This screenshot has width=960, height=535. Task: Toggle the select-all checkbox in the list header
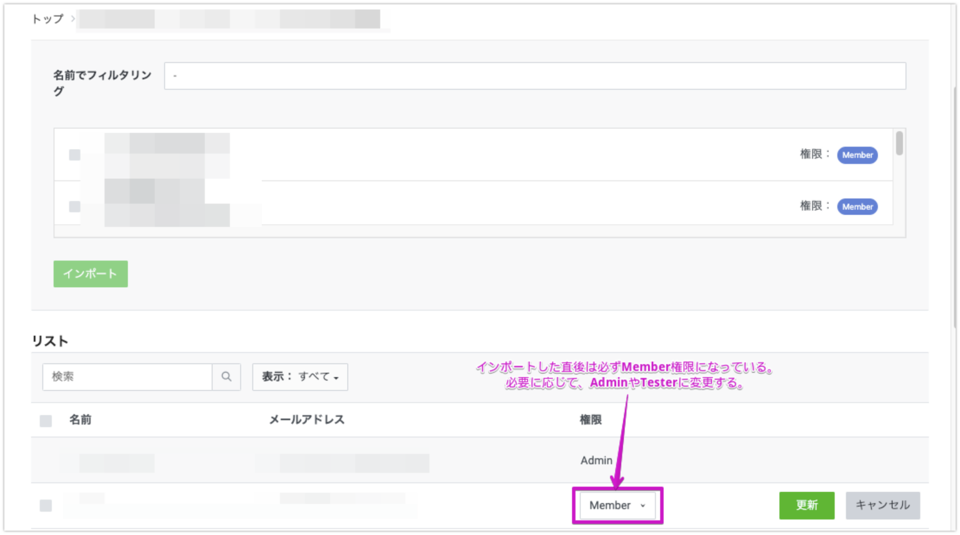point(45,420)
